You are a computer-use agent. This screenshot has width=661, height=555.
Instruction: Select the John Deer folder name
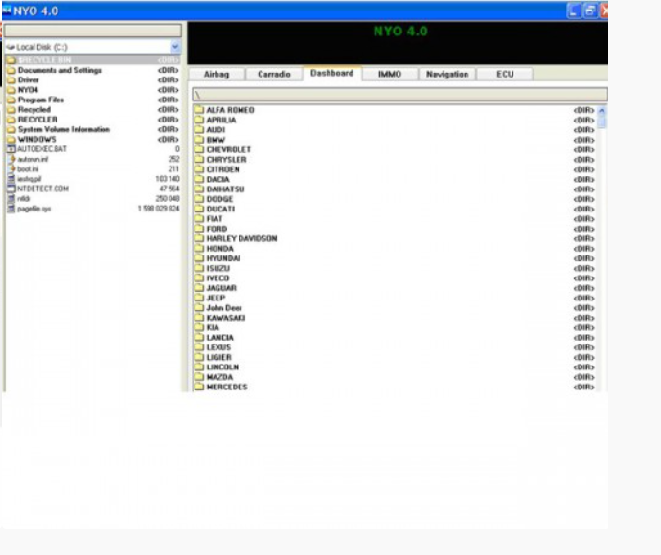(x=224, y=308)
